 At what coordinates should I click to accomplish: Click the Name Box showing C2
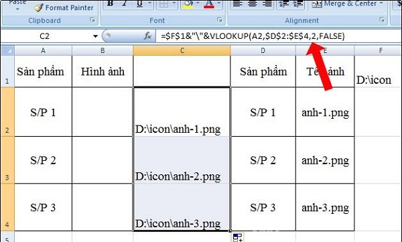pyautogui.click(x=45, y=36)
